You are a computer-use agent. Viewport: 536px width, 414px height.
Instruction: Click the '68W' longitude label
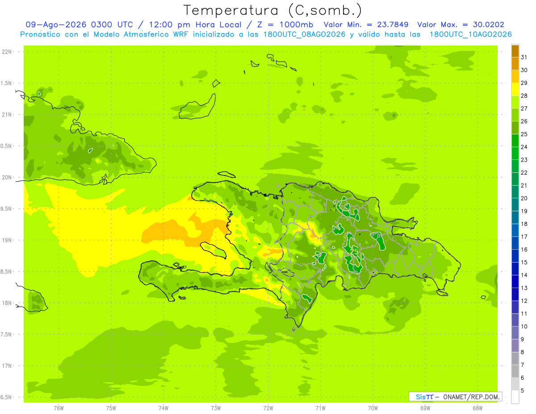[477, 408]
